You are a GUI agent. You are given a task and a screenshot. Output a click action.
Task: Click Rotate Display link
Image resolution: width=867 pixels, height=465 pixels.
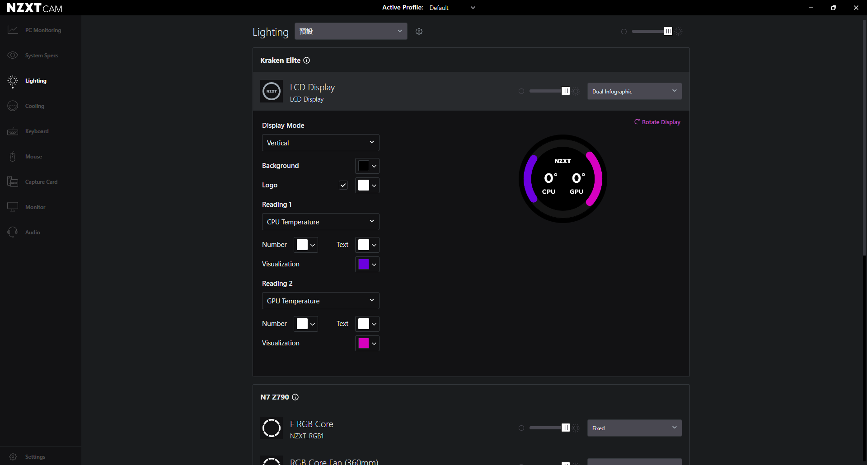(657, 122)
